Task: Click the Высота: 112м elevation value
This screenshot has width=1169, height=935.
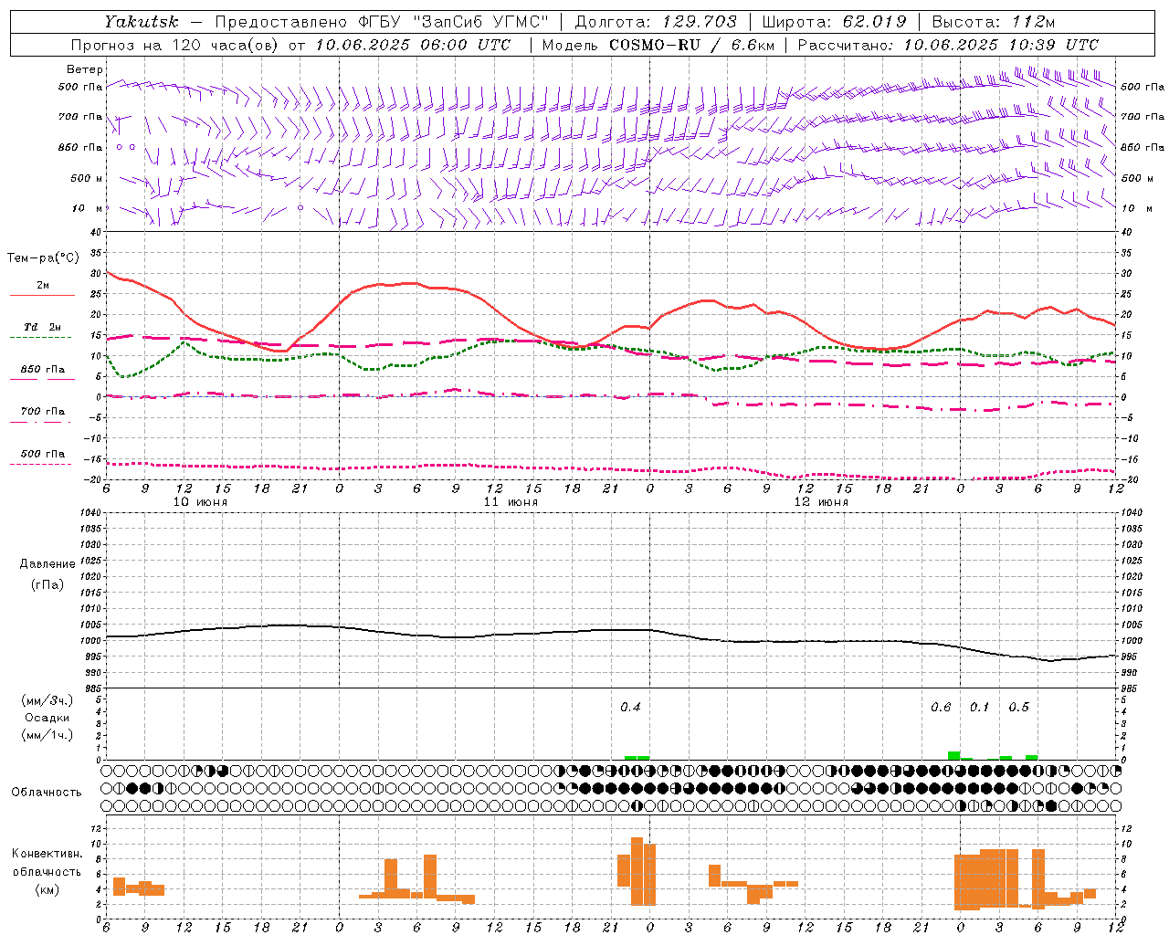Action: [x=994, y=22]
